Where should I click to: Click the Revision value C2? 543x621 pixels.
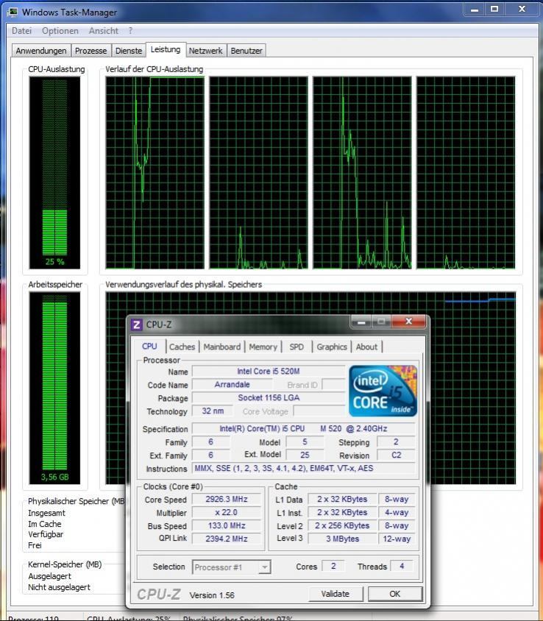point(396,455)
